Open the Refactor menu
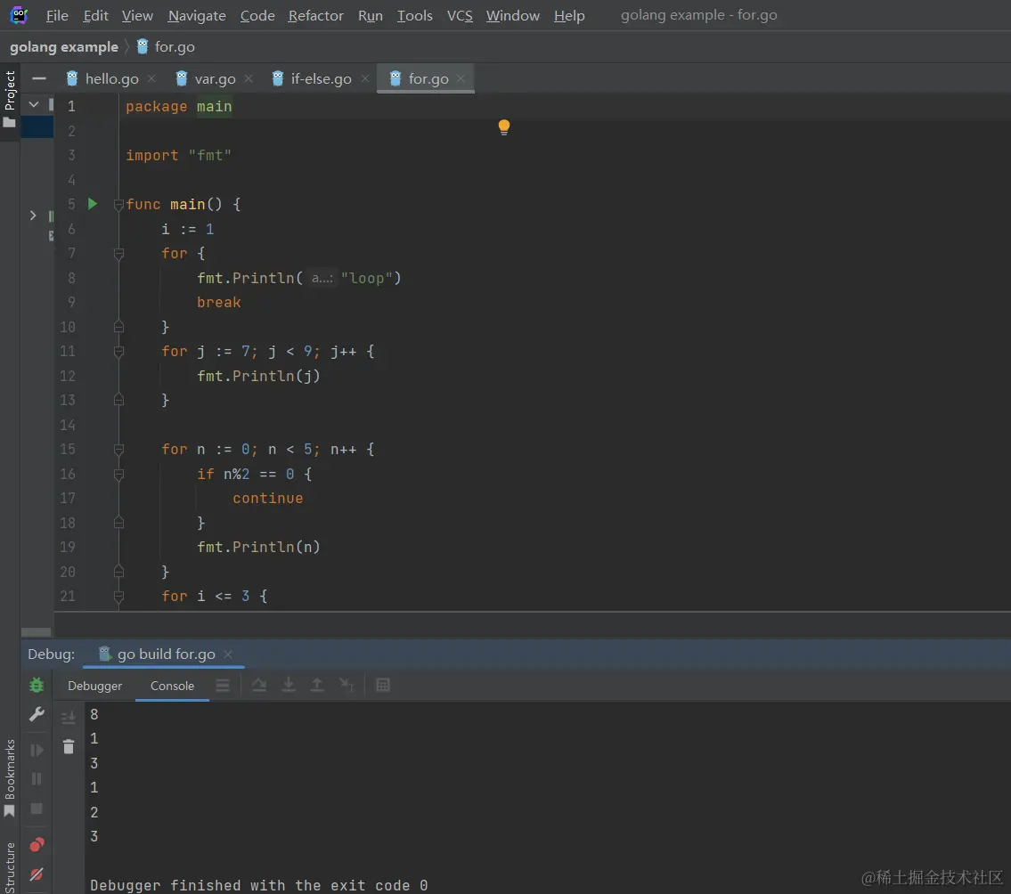This screenshot has width=1011, height=894. pyautogui.click(x=315, y=15)
